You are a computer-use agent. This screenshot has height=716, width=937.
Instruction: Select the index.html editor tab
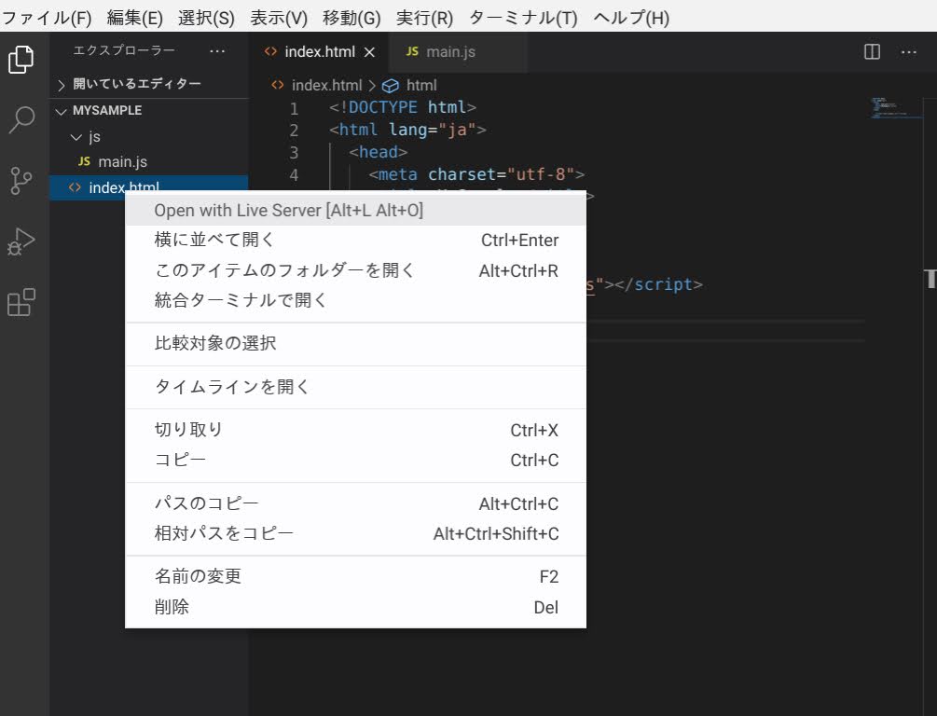(x=319, y=52)
